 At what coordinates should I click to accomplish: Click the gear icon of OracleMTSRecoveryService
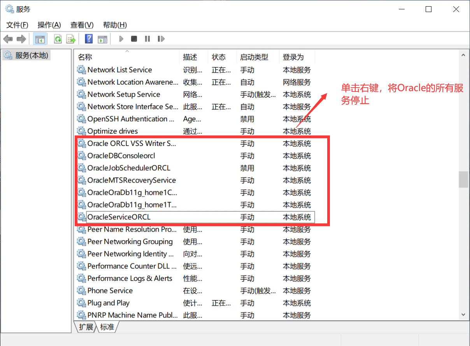pyautogui.click(x=81, y=180)
